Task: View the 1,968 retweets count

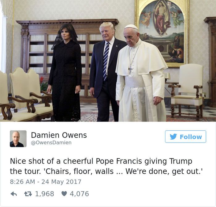Action: (45, 194)
